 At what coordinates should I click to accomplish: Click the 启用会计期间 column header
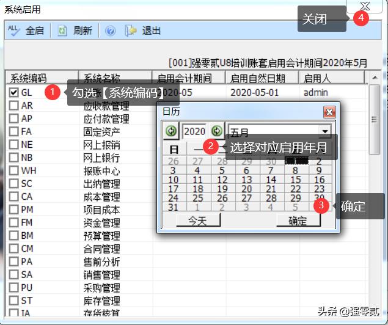click(189, 78)
